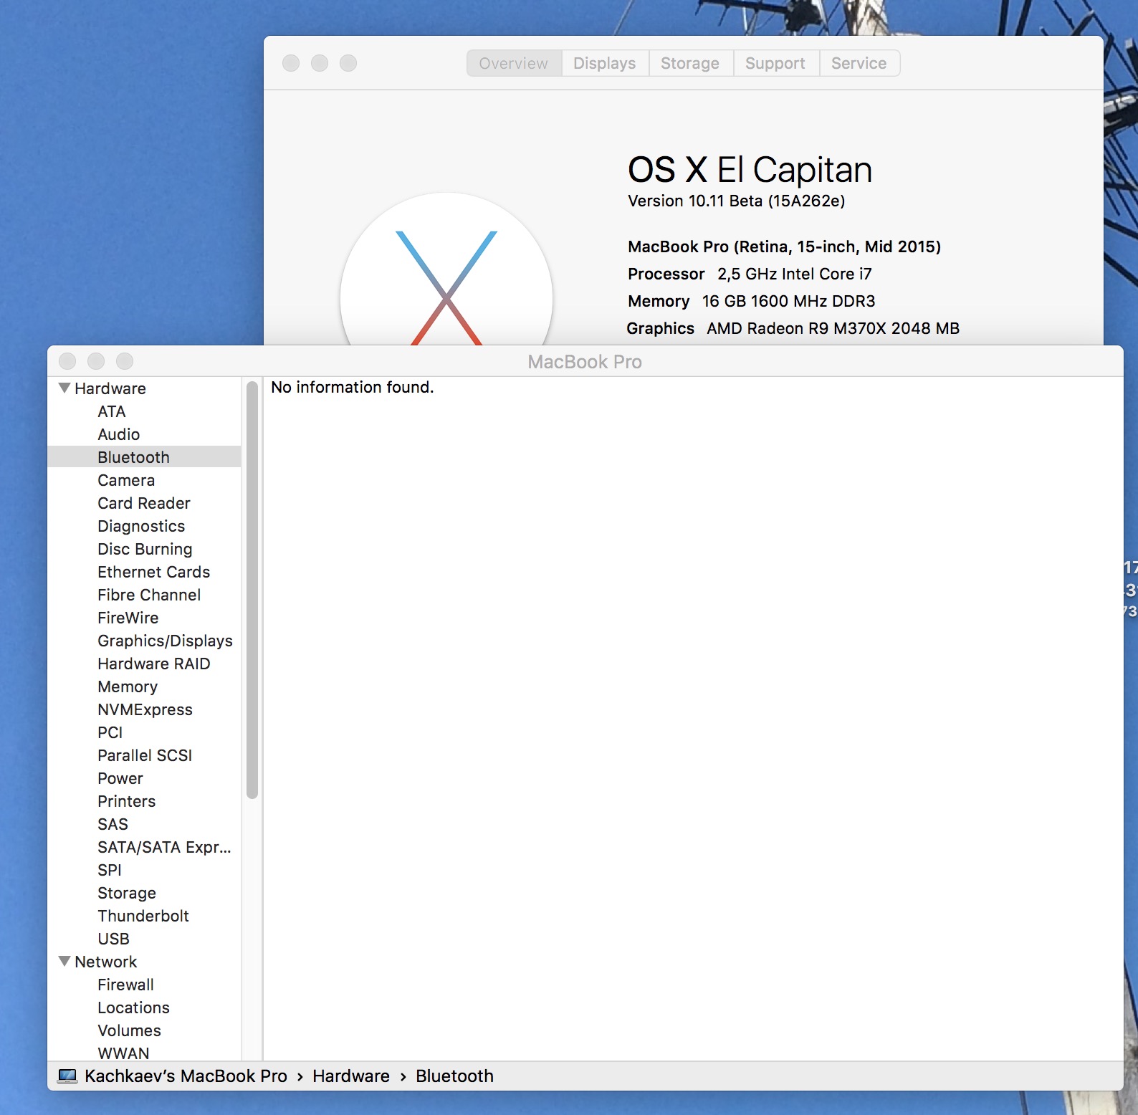This screenshot has height=1115, width=1138.
Task: Click the MacBook Pro window title
Action: point(585,362)
